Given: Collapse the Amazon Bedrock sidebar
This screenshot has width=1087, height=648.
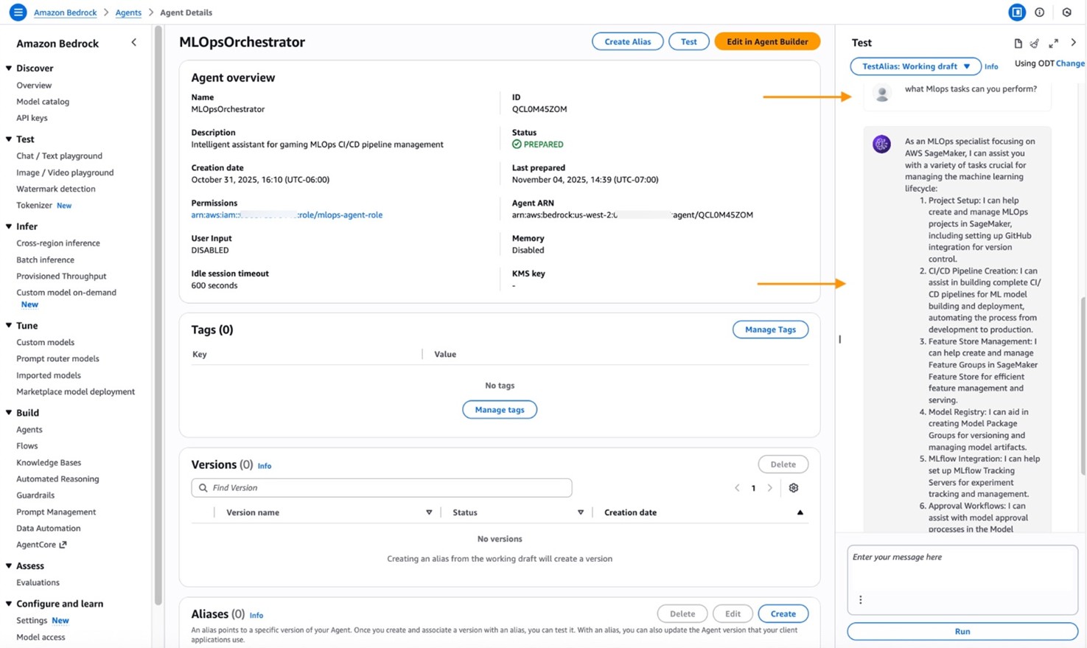Looking at the screenshot, I should 133,42.
